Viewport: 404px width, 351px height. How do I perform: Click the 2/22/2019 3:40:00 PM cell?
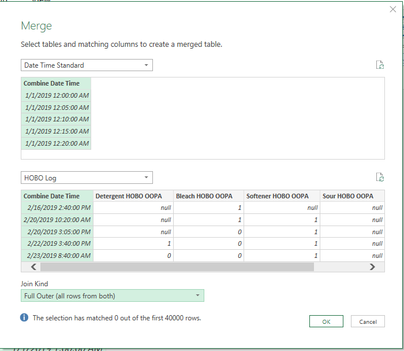[58, 243]
